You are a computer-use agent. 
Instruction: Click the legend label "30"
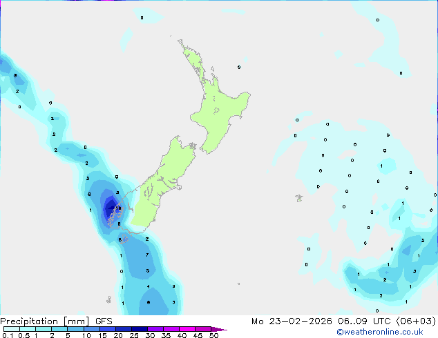(x=150, y=335)
